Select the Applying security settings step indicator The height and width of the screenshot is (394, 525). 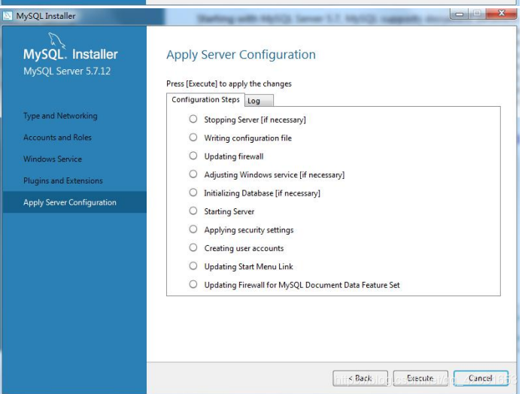point(193,229)
